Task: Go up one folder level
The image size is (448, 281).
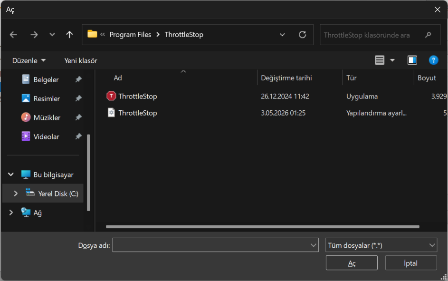Action: click(69, 35)
